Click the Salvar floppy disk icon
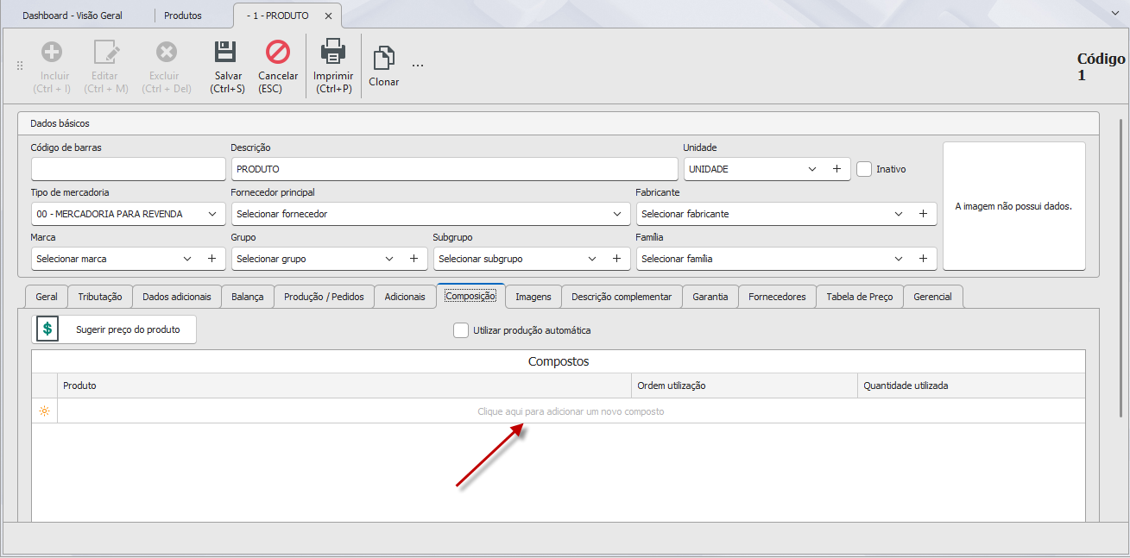Screen dimensions: 1130x558 point(225,53)
